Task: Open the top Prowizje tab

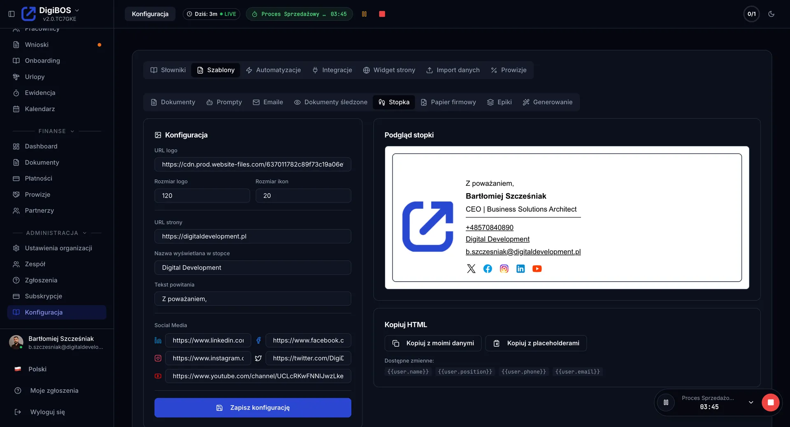Action: [509, 70]
